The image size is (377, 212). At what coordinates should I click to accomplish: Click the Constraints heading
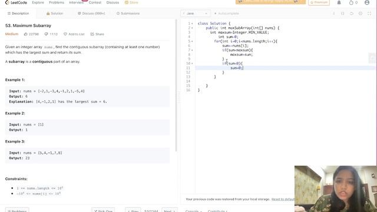pyautogui.click(x=16, y=179)
